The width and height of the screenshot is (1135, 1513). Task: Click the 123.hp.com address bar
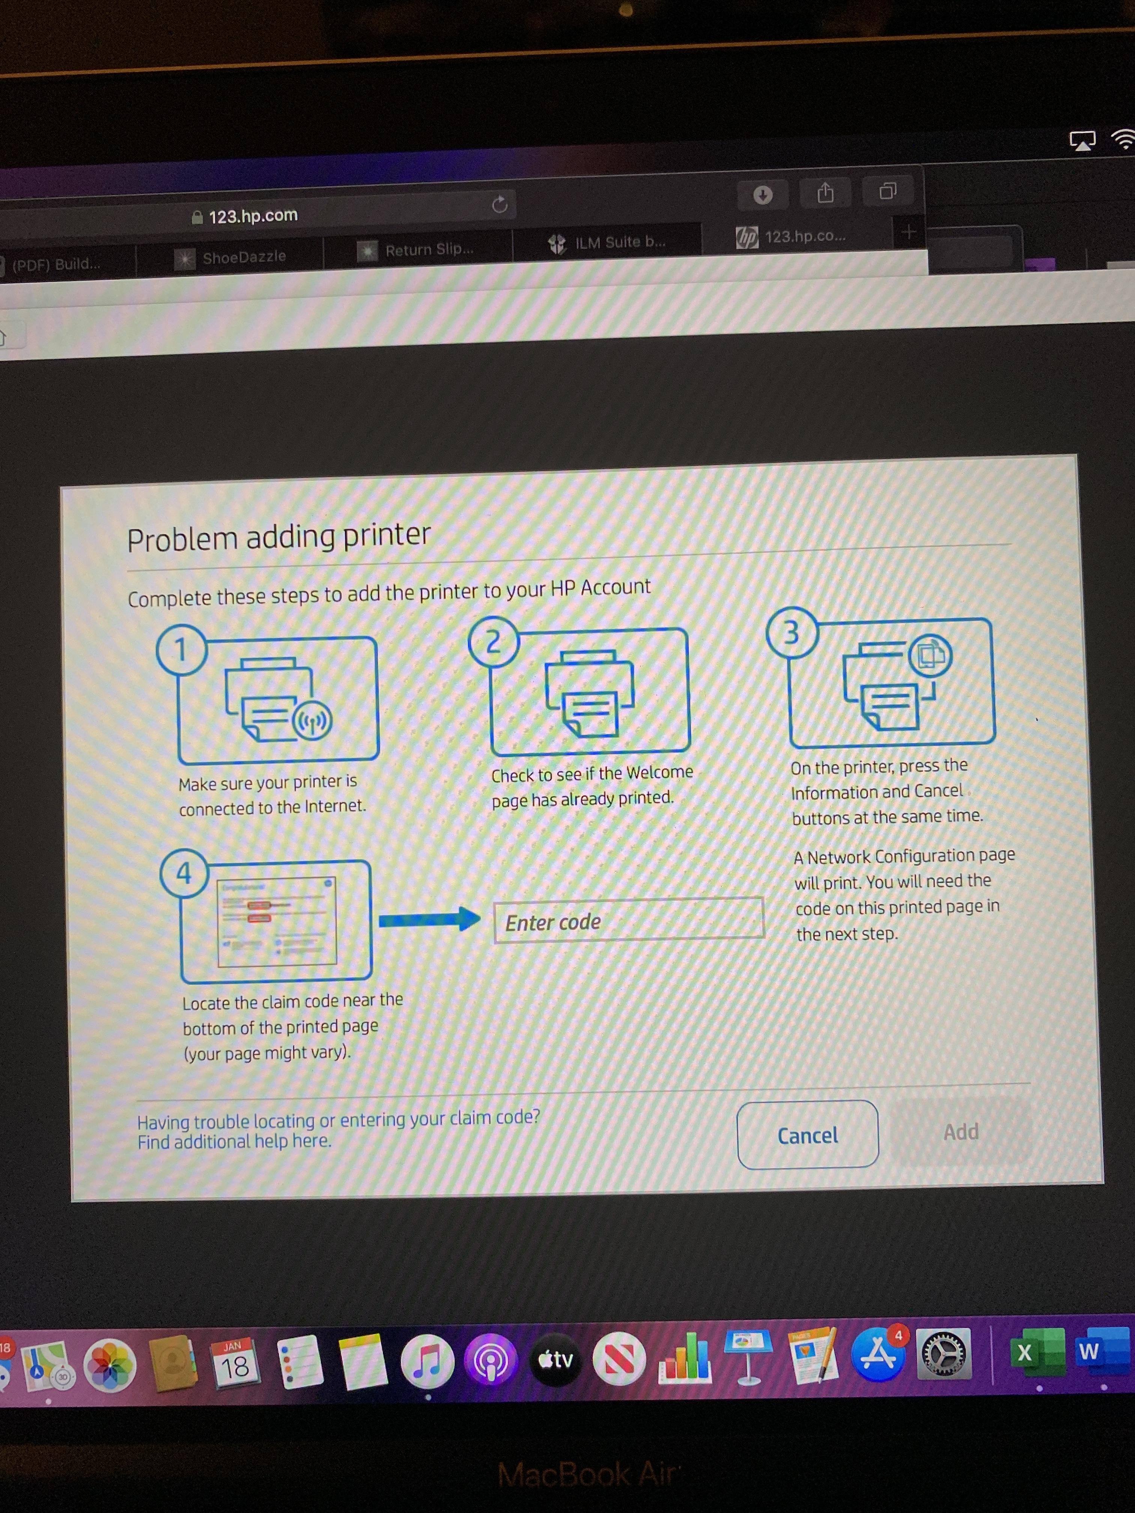pyautogui.click(x=253, y=216)
